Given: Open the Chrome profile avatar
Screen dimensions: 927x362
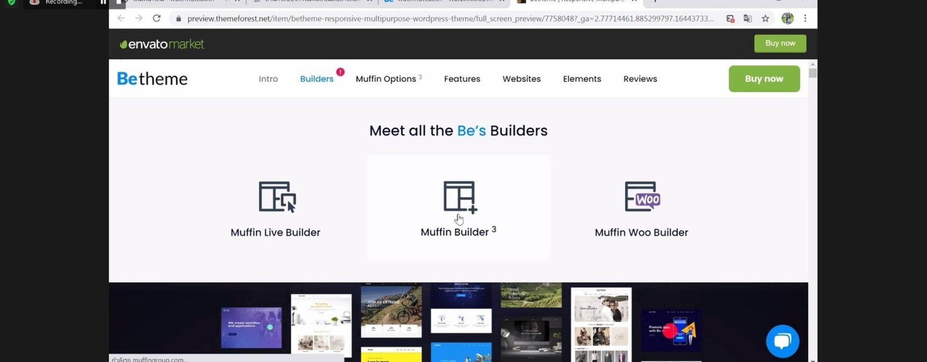Looking at the screenshot, I should coord(787,18).
